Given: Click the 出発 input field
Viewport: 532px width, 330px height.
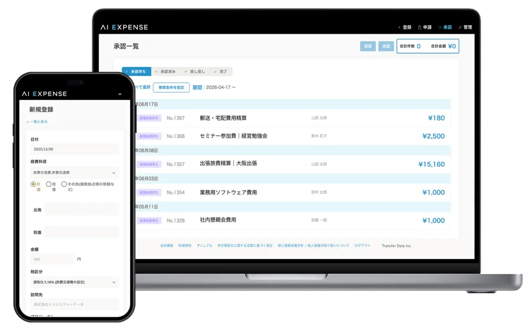Looking at the screenshot, I should click(x=82, y=210).
